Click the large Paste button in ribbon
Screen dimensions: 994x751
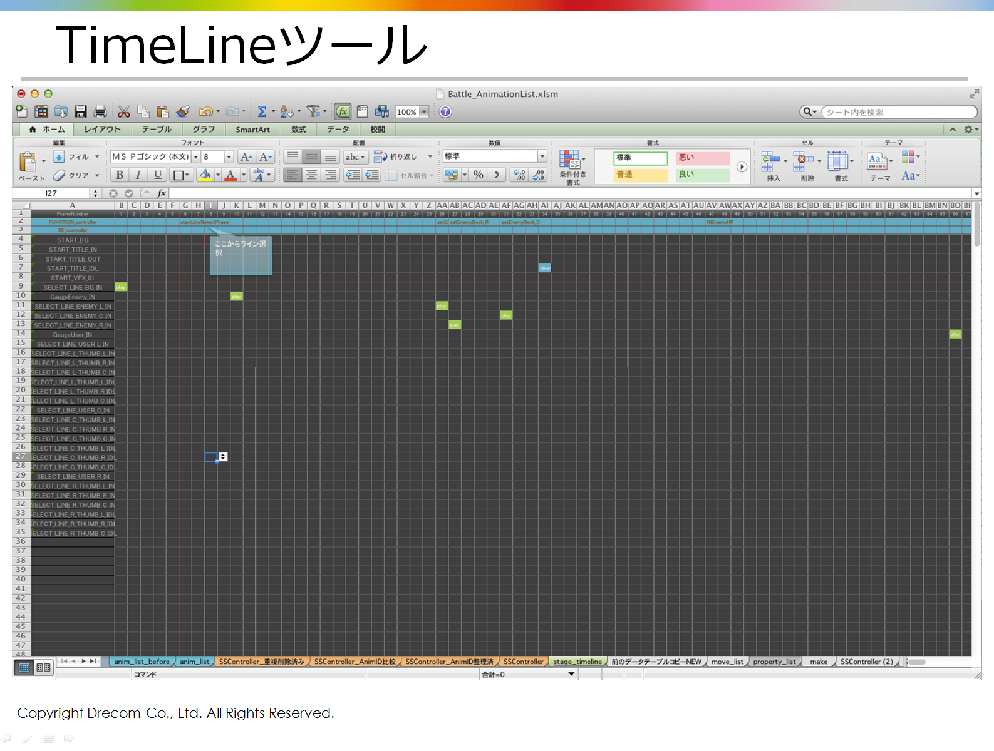[x=28, y=162]
